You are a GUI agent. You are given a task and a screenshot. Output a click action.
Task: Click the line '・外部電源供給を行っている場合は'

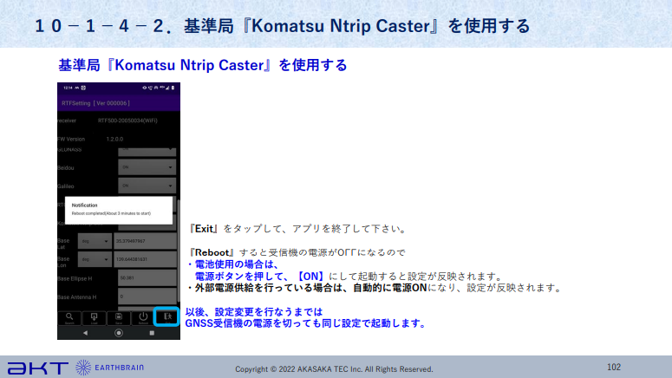point(375,288)
